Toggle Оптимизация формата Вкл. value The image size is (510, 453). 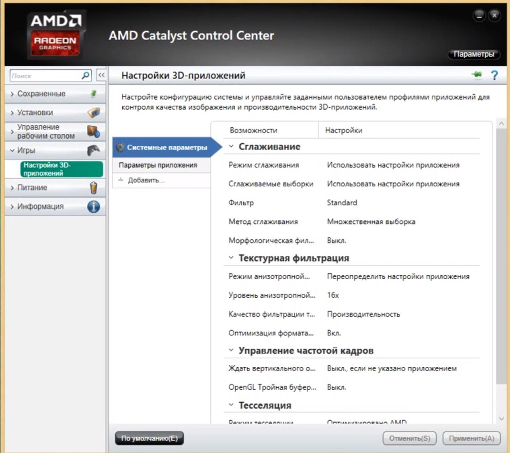pyautogui.click(x=334, y=333)
